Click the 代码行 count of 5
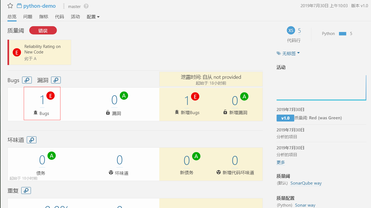371x208 pixels. 300,31
